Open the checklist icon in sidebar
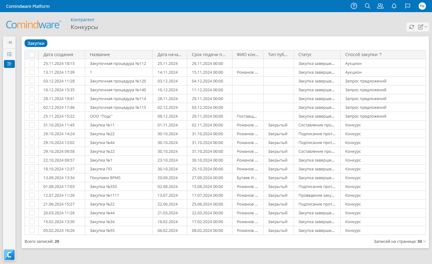Viewport: 432px width, 264px height. tap(9, 54)
